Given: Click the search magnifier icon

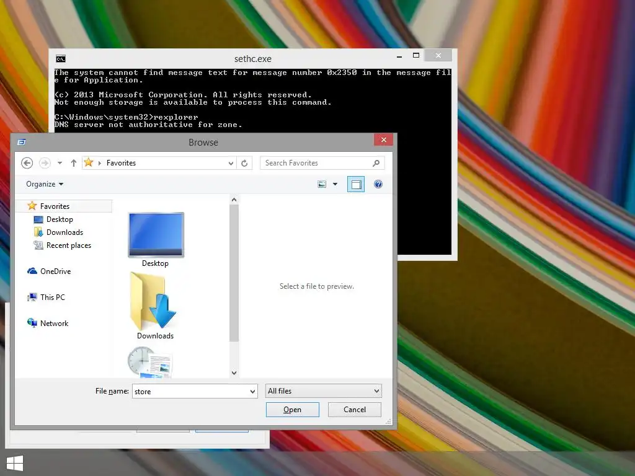Looking at the screenshot, I should click(376, 163).
